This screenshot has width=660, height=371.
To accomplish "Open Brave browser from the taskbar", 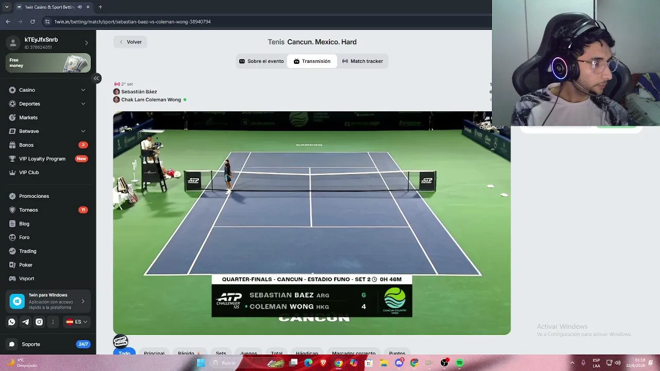I will pyautogui.click(x=323, y=363).
